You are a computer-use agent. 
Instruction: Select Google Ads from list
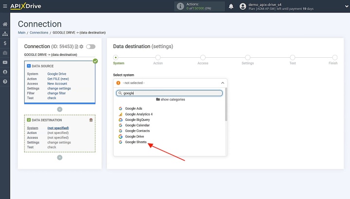pos(134,109)
